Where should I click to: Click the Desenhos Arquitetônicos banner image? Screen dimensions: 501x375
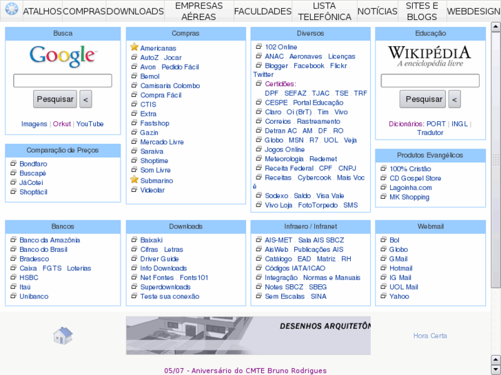(248, 335)
